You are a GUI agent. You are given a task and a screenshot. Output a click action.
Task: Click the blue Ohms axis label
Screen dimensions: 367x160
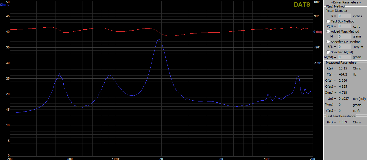click(x=5, y=5)
